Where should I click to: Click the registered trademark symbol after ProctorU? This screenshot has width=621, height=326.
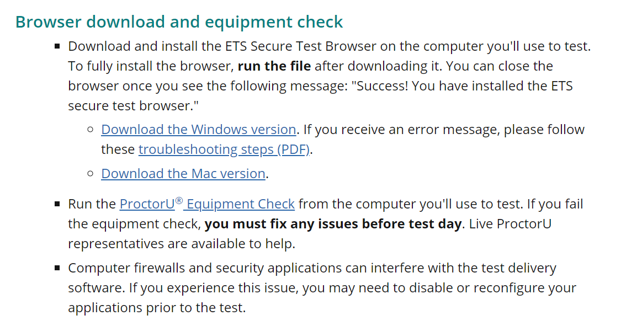pos(179,201)
